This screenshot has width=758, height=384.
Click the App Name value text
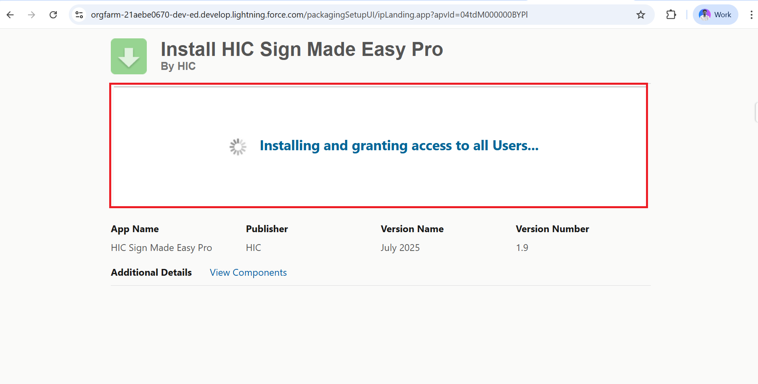(x=161, y=248)
